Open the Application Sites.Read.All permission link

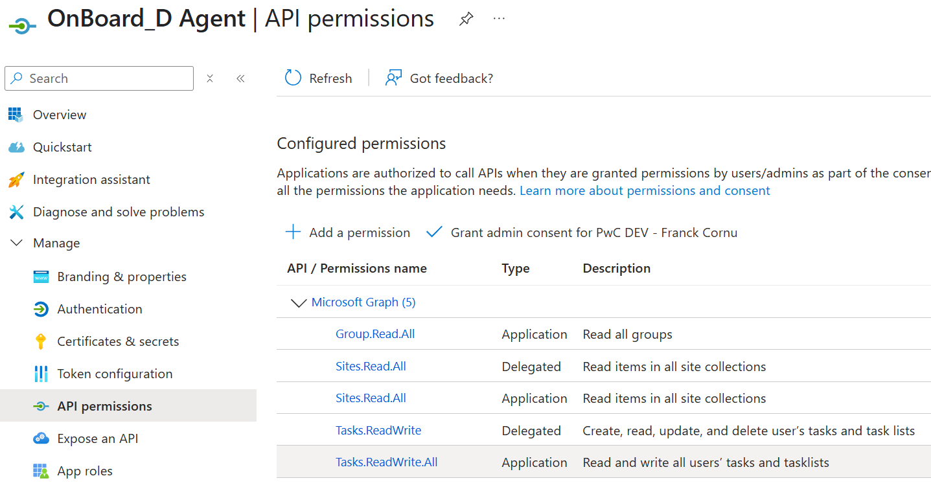coord(371,398)
